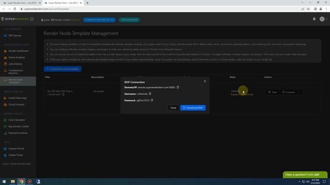This screenshot has width=330, height=185.
Task: Copy the Username in RDP Connection dialog
Action: click(150, 94)
